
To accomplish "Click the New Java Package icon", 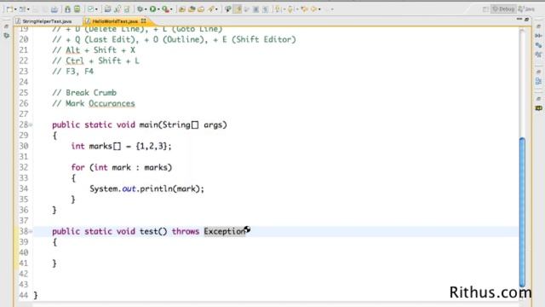I will pos(181,9).
